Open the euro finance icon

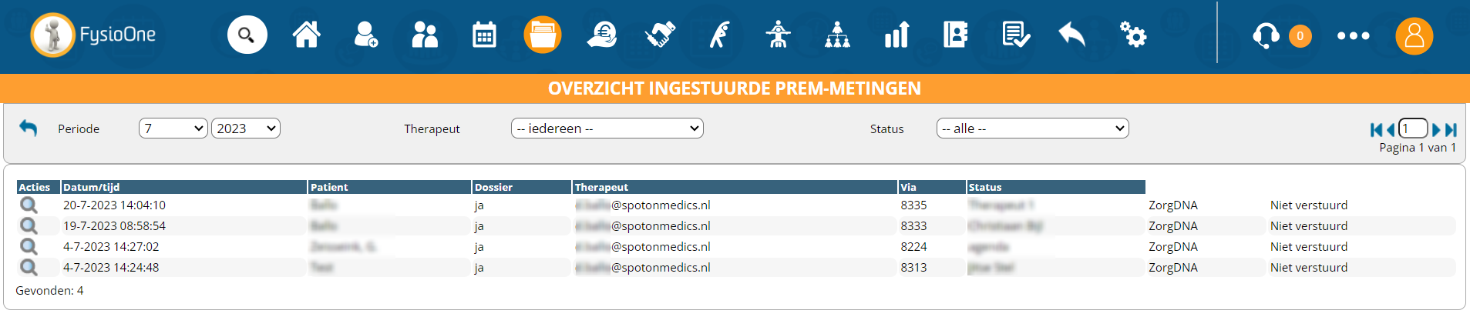click(601, 35)
